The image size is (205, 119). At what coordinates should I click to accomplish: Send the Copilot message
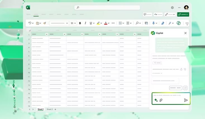(186, 100)
